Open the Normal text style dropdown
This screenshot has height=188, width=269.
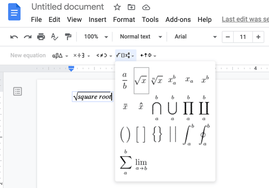[141, 37]
